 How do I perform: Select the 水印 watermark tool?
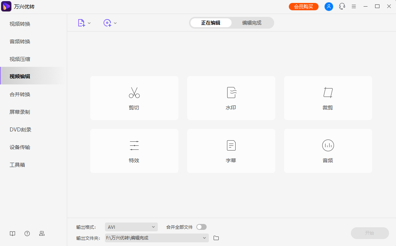pyautogui.click(x=231, y=98)
